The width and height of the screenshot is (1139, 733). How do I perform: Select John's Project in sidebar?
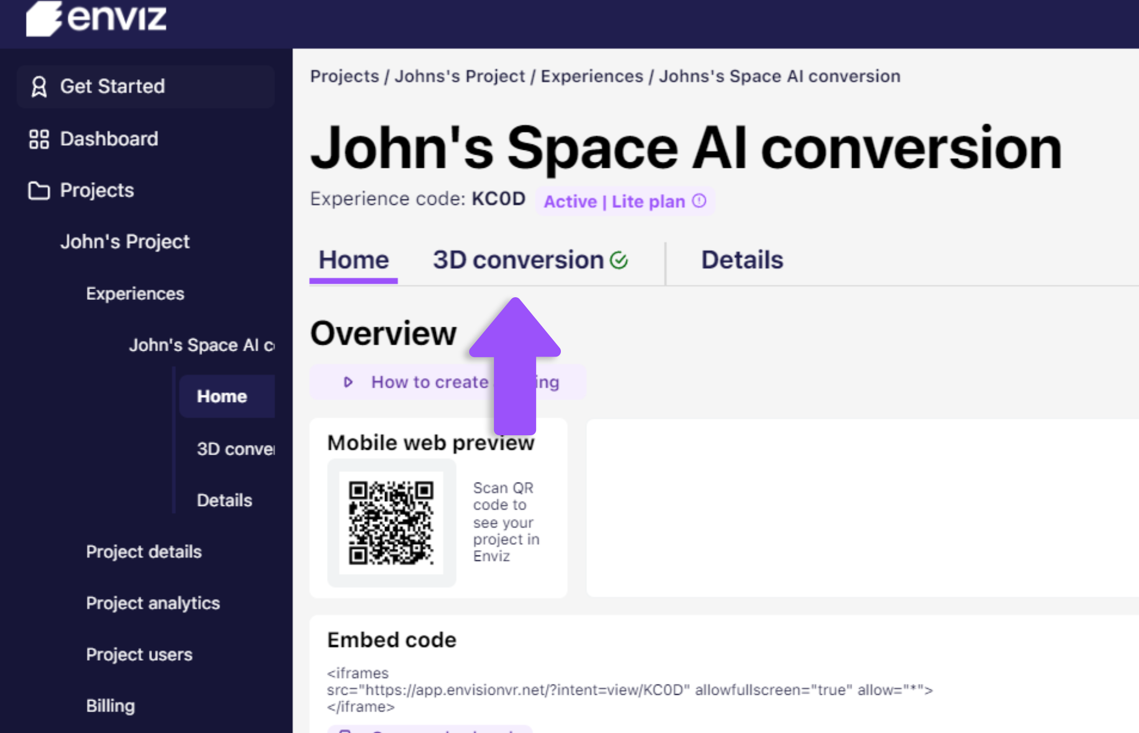click(125, 242)
